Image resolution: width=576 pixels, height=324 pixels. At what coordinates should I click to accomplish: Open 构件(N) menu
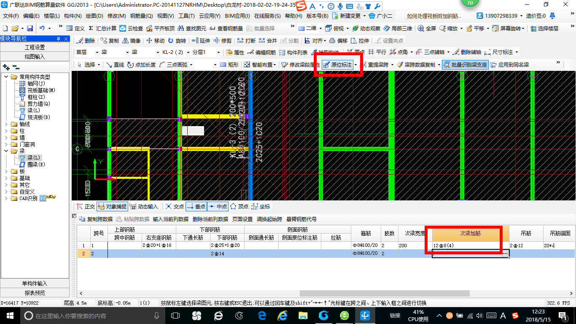click(x=73, y=16)
